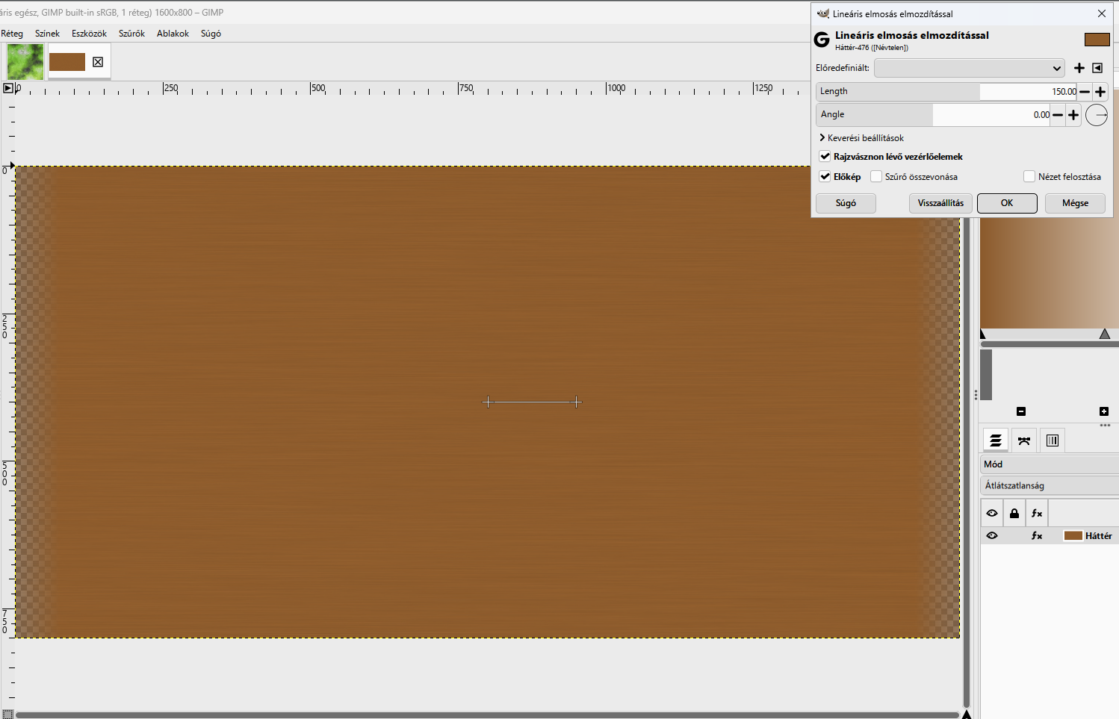
Task: Click the navigation icon at canvas bottom-right
Action: (967, 714)
